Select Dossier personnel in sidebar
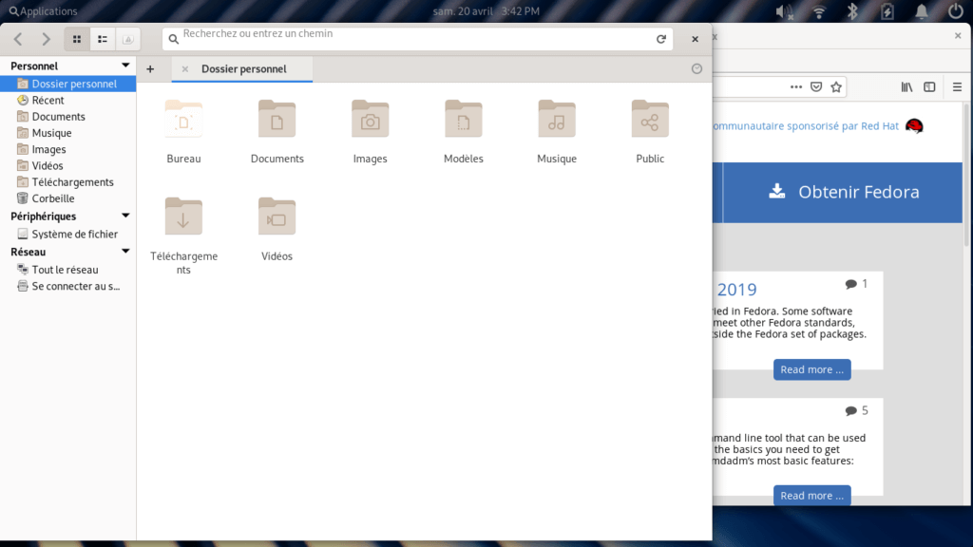The image size is (973, 547). point(68,84)
